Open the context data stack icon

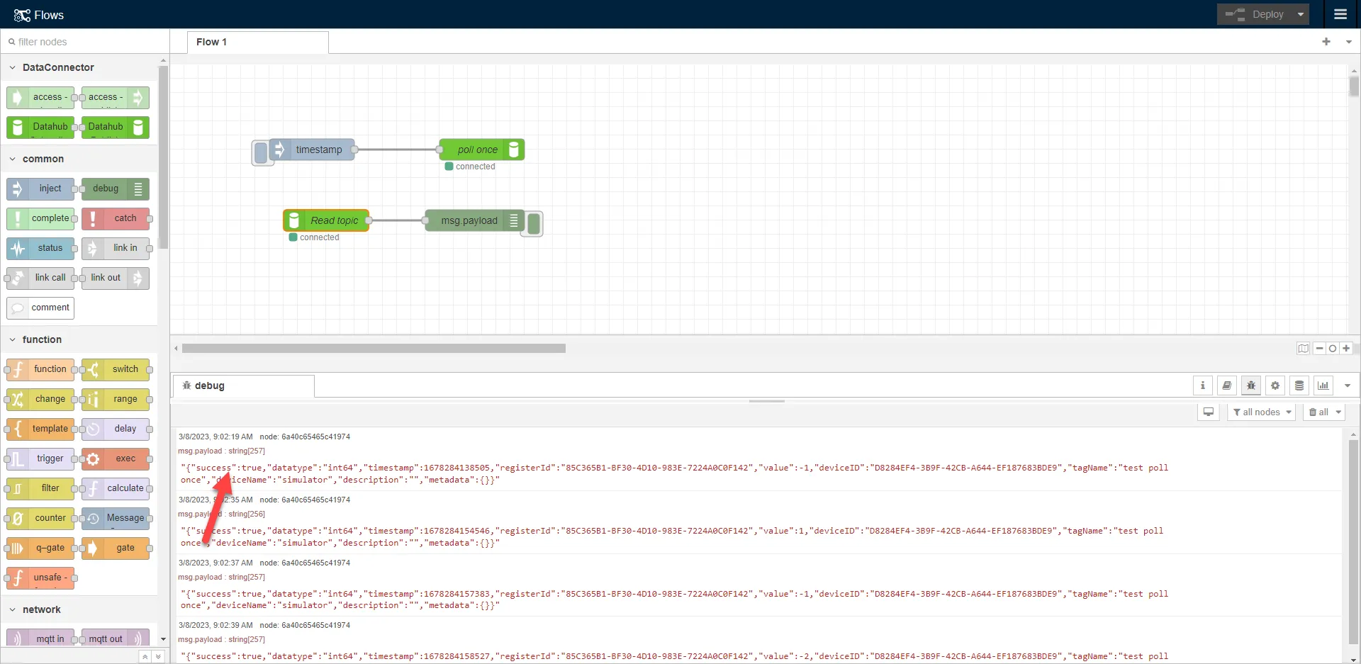tap(1299, 386)
